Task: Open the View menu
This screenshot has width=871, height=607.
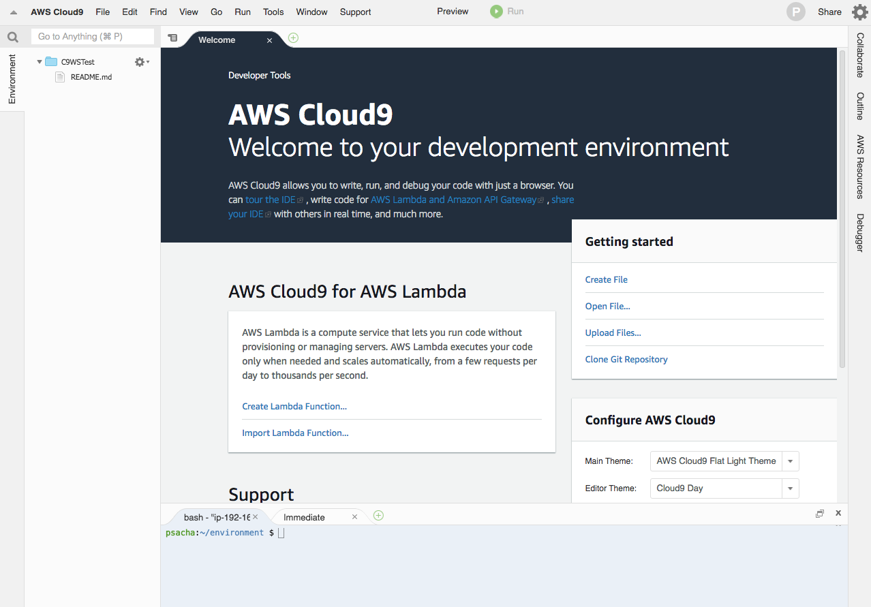Action: (189, 12)
